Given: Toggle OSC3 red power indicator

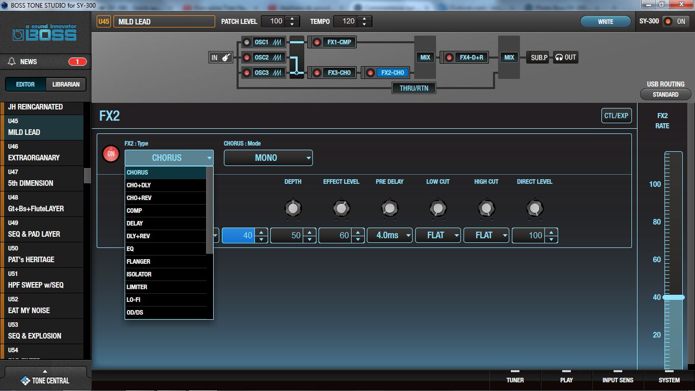Looking at the screenshot, I should (246, 73).
